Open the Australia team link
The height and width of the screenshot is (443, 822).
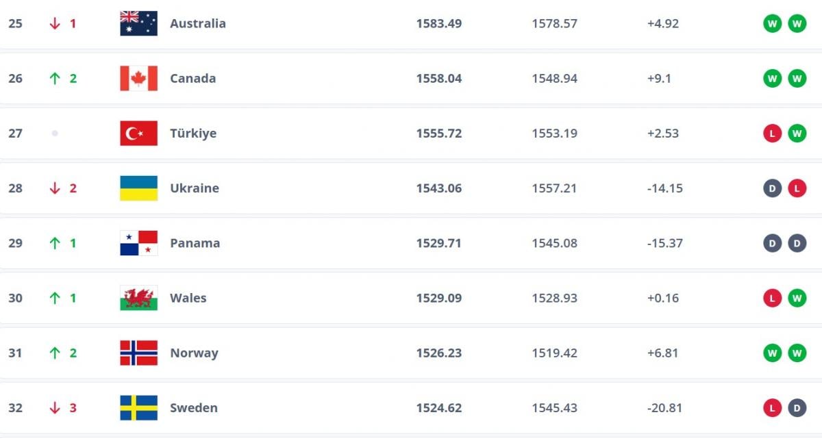coord(197,23)
